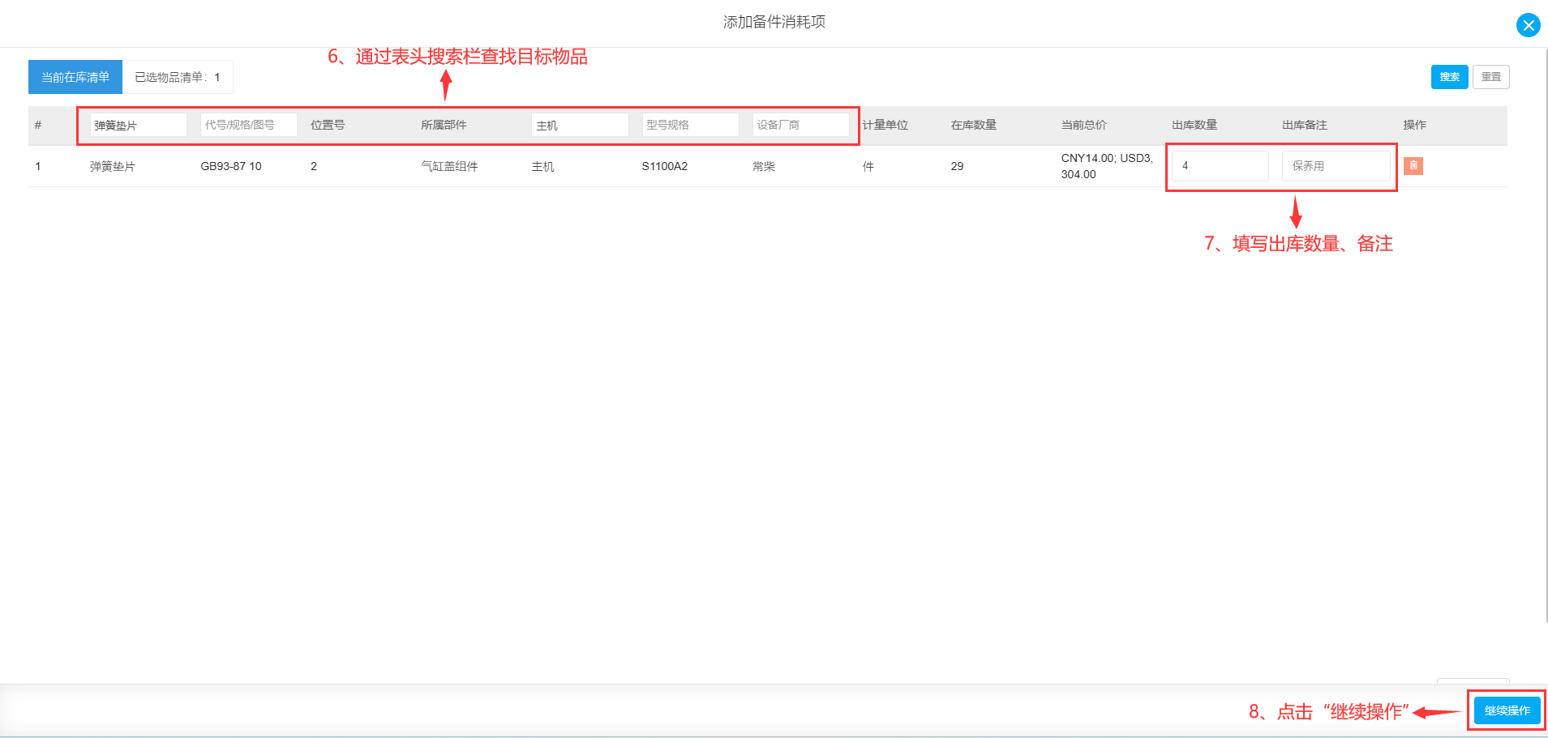
Task: Select the 当前总价 column header
Action: point(1084,125)
